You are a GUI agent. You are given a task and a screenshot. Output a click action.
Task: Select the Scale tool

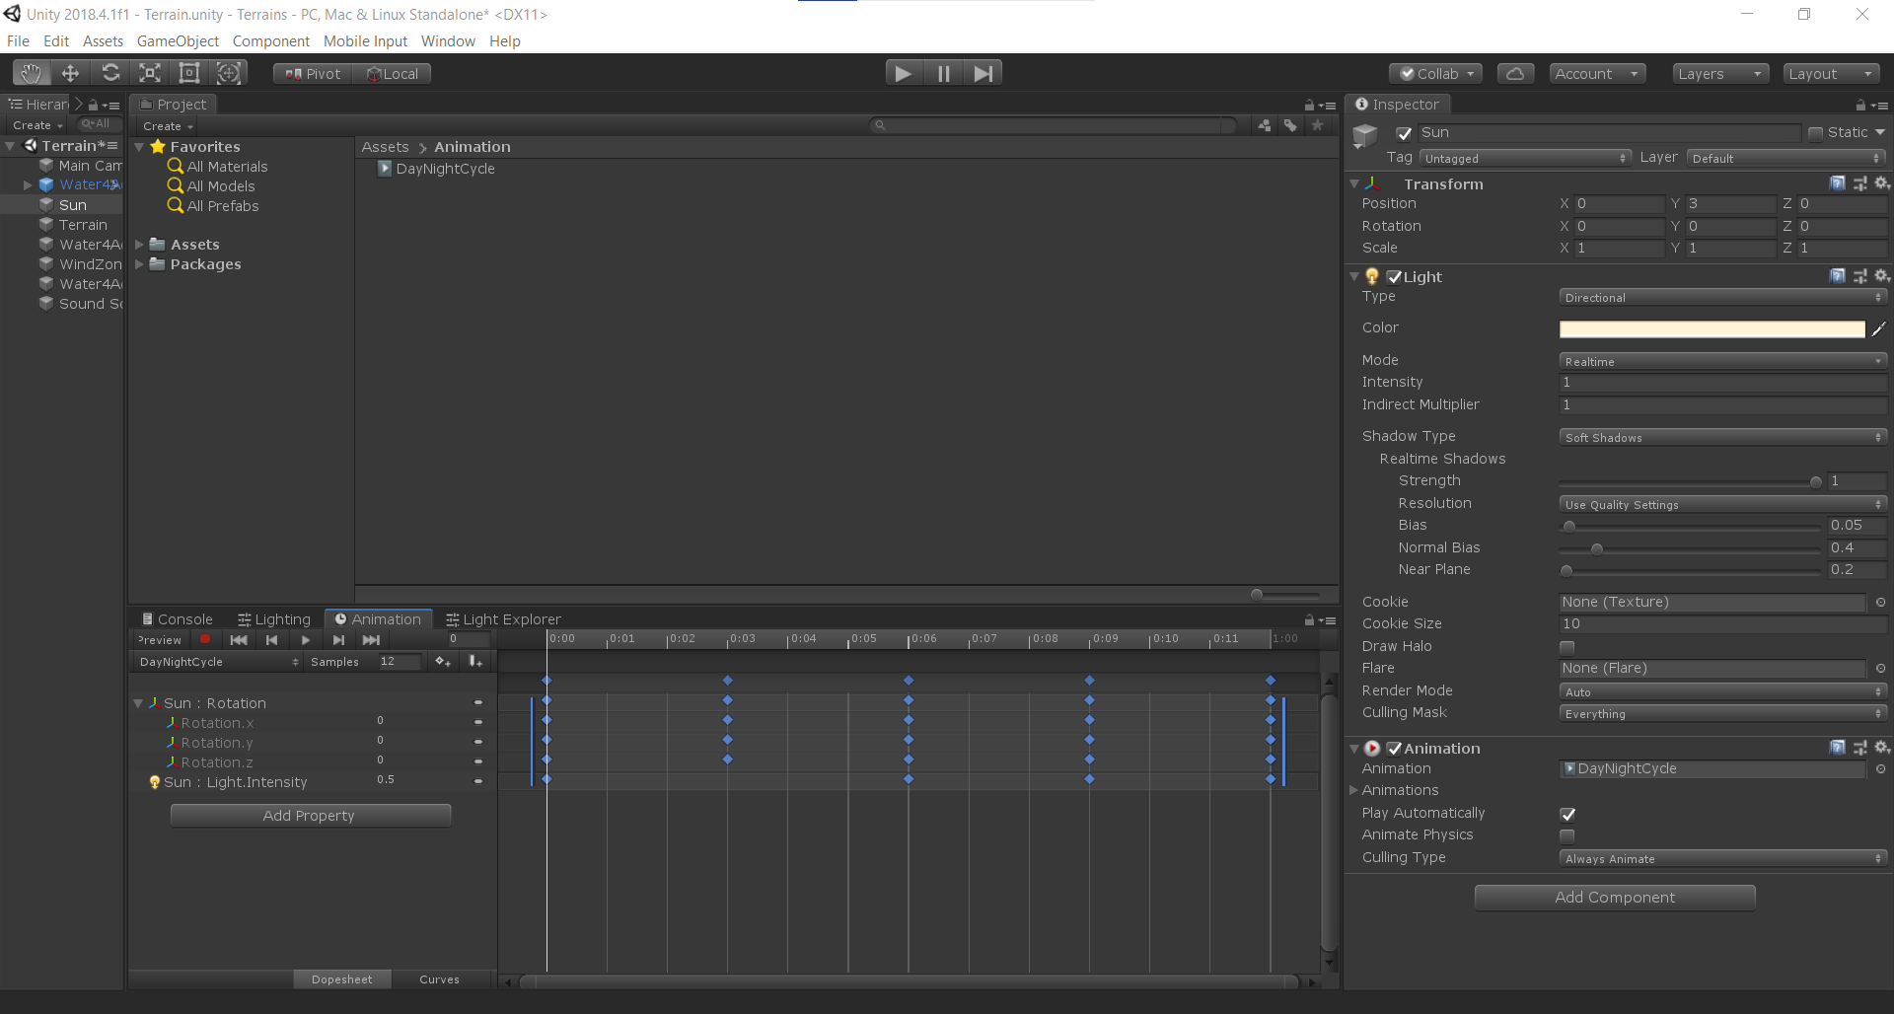coord(149,73)
